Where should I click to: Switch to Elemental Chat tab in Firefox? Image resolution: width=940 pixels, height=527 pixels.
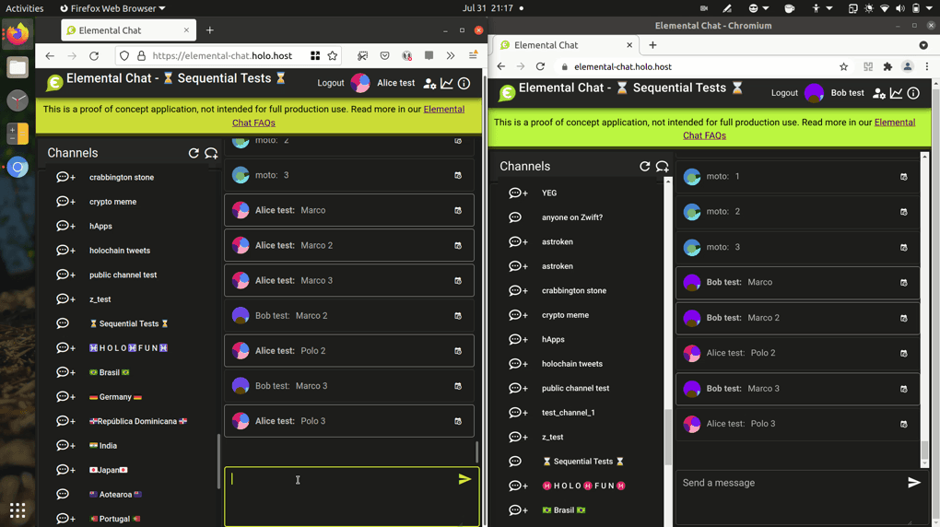click(x=128, y=30)
